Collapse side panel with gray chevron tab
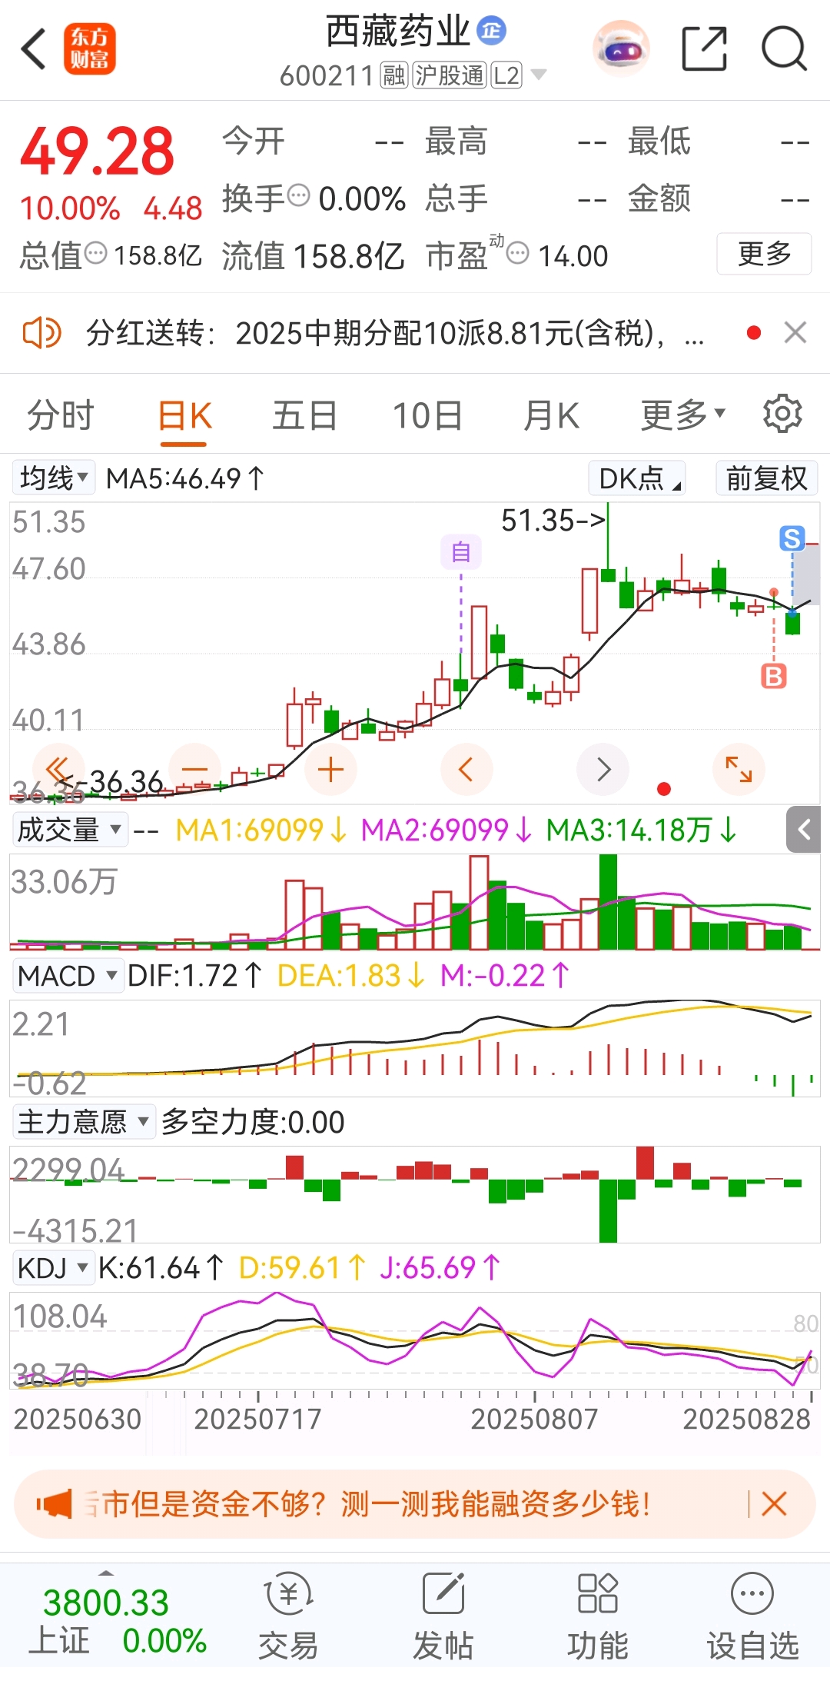 805,830
